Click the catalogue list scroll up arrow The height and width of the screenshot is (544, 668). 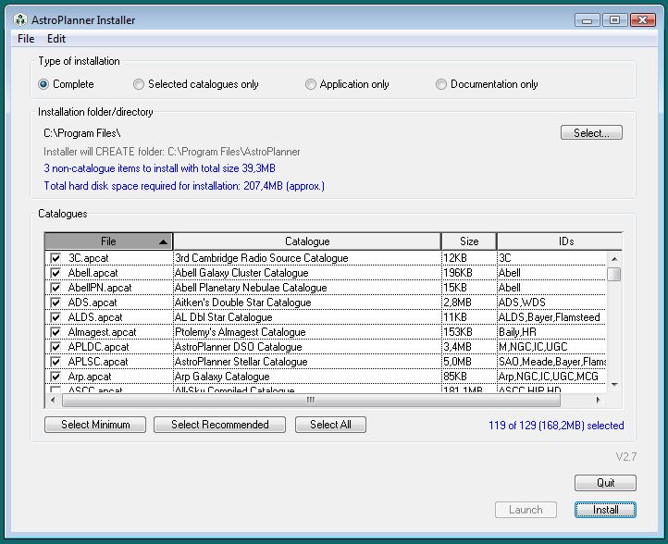(614, 258)
